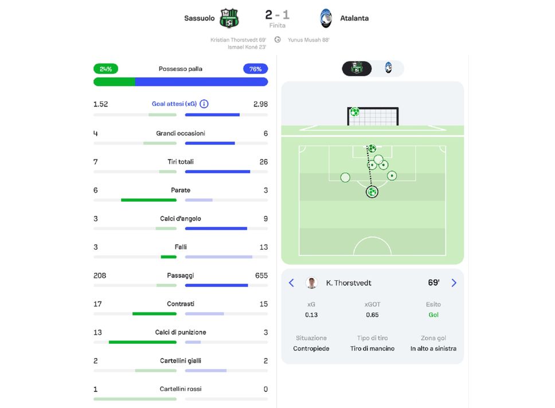Click goalscorer Kristian Thorstvedt 69' in the header
Screen dimensions: 555x408
(x=238, y=40)
